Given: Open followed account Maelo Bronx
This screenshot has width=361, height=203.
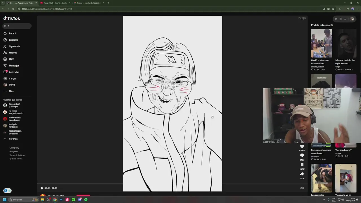Looking at the screenshot, I should click(x=12, y=119).
